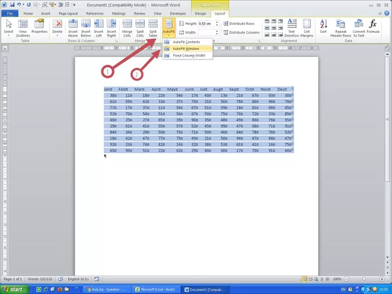The width and height of the screenshot is (392, 294).
Task: Switch to the Insert tab
Action: pos(46,13)
